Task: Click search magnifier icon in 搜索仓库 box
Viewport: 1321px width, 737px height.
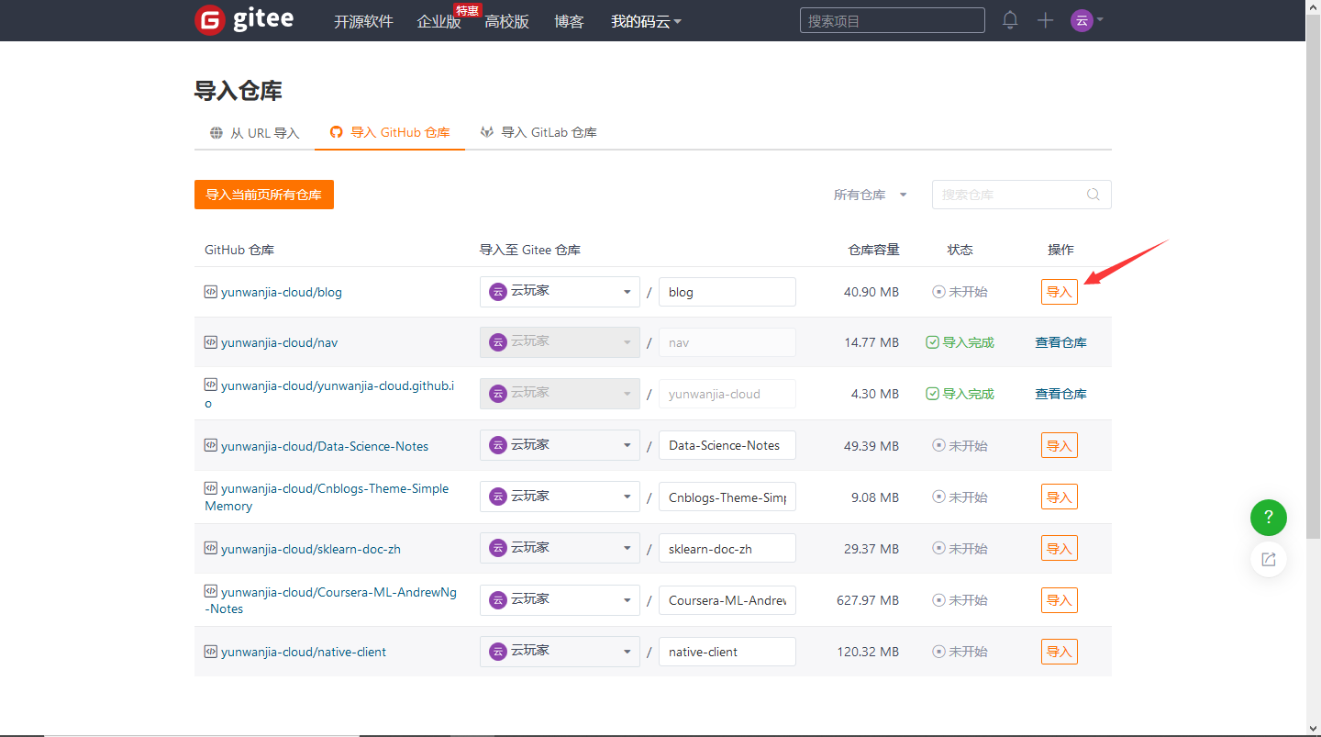Action: click(1093, 195)
